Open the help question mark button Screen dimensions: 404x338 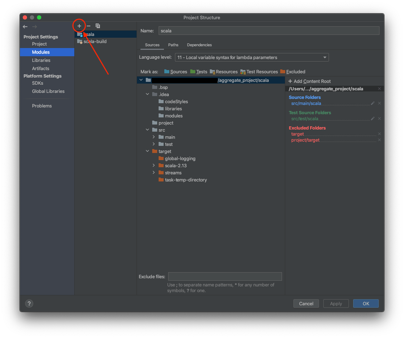point(29,303)
